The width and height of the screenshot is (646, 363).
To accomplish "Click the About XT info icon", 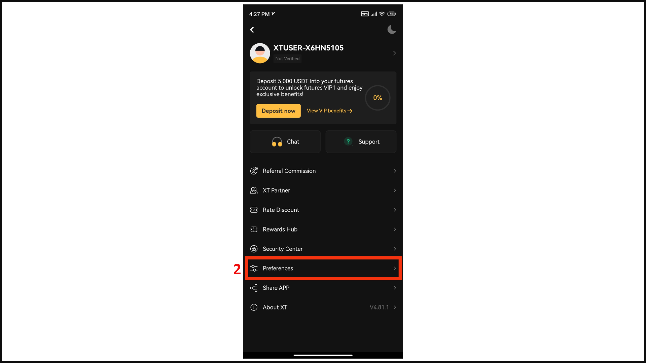I will (x=253, y=307).
